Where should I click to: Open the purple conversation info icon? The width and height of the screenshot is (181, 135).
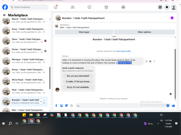pyautogui.click(x=172, y=18)
